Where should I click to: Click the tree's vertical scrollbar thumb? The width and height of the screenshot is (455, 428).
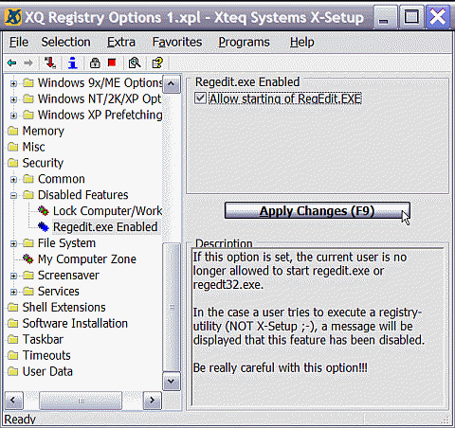[172, 308]
